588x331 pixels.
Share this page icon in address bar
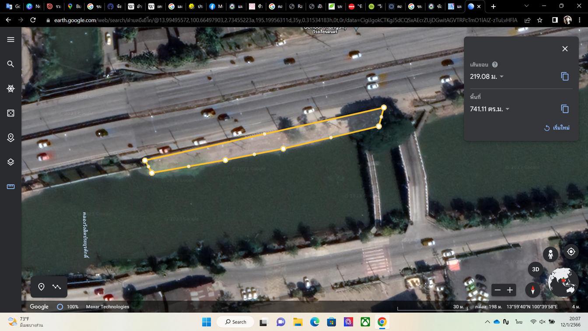point(528,20)
